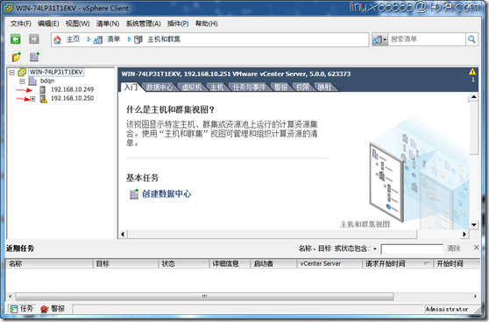489x322 pixels.
Task: Click the new datacenter toolbar icon
Action: 34,57
